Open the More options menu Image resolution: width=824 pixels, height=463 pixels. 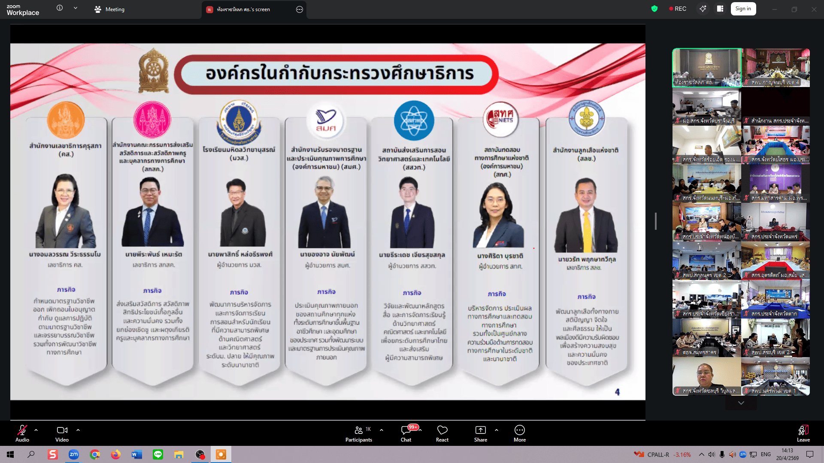pyautogui.click(x=519, y=430)
